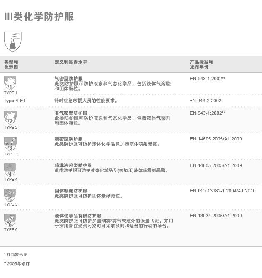Click the chemical flask shield icon
Image resolution: width=262 pixels, height=278 pixels.
[12, 41]
